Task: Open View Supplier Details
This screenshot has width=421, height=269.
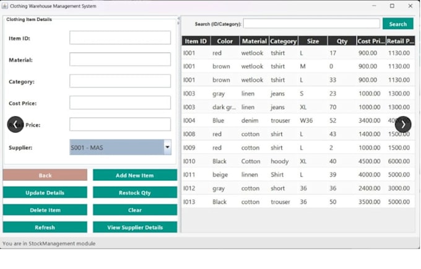Action: click(x=135, y=227)
